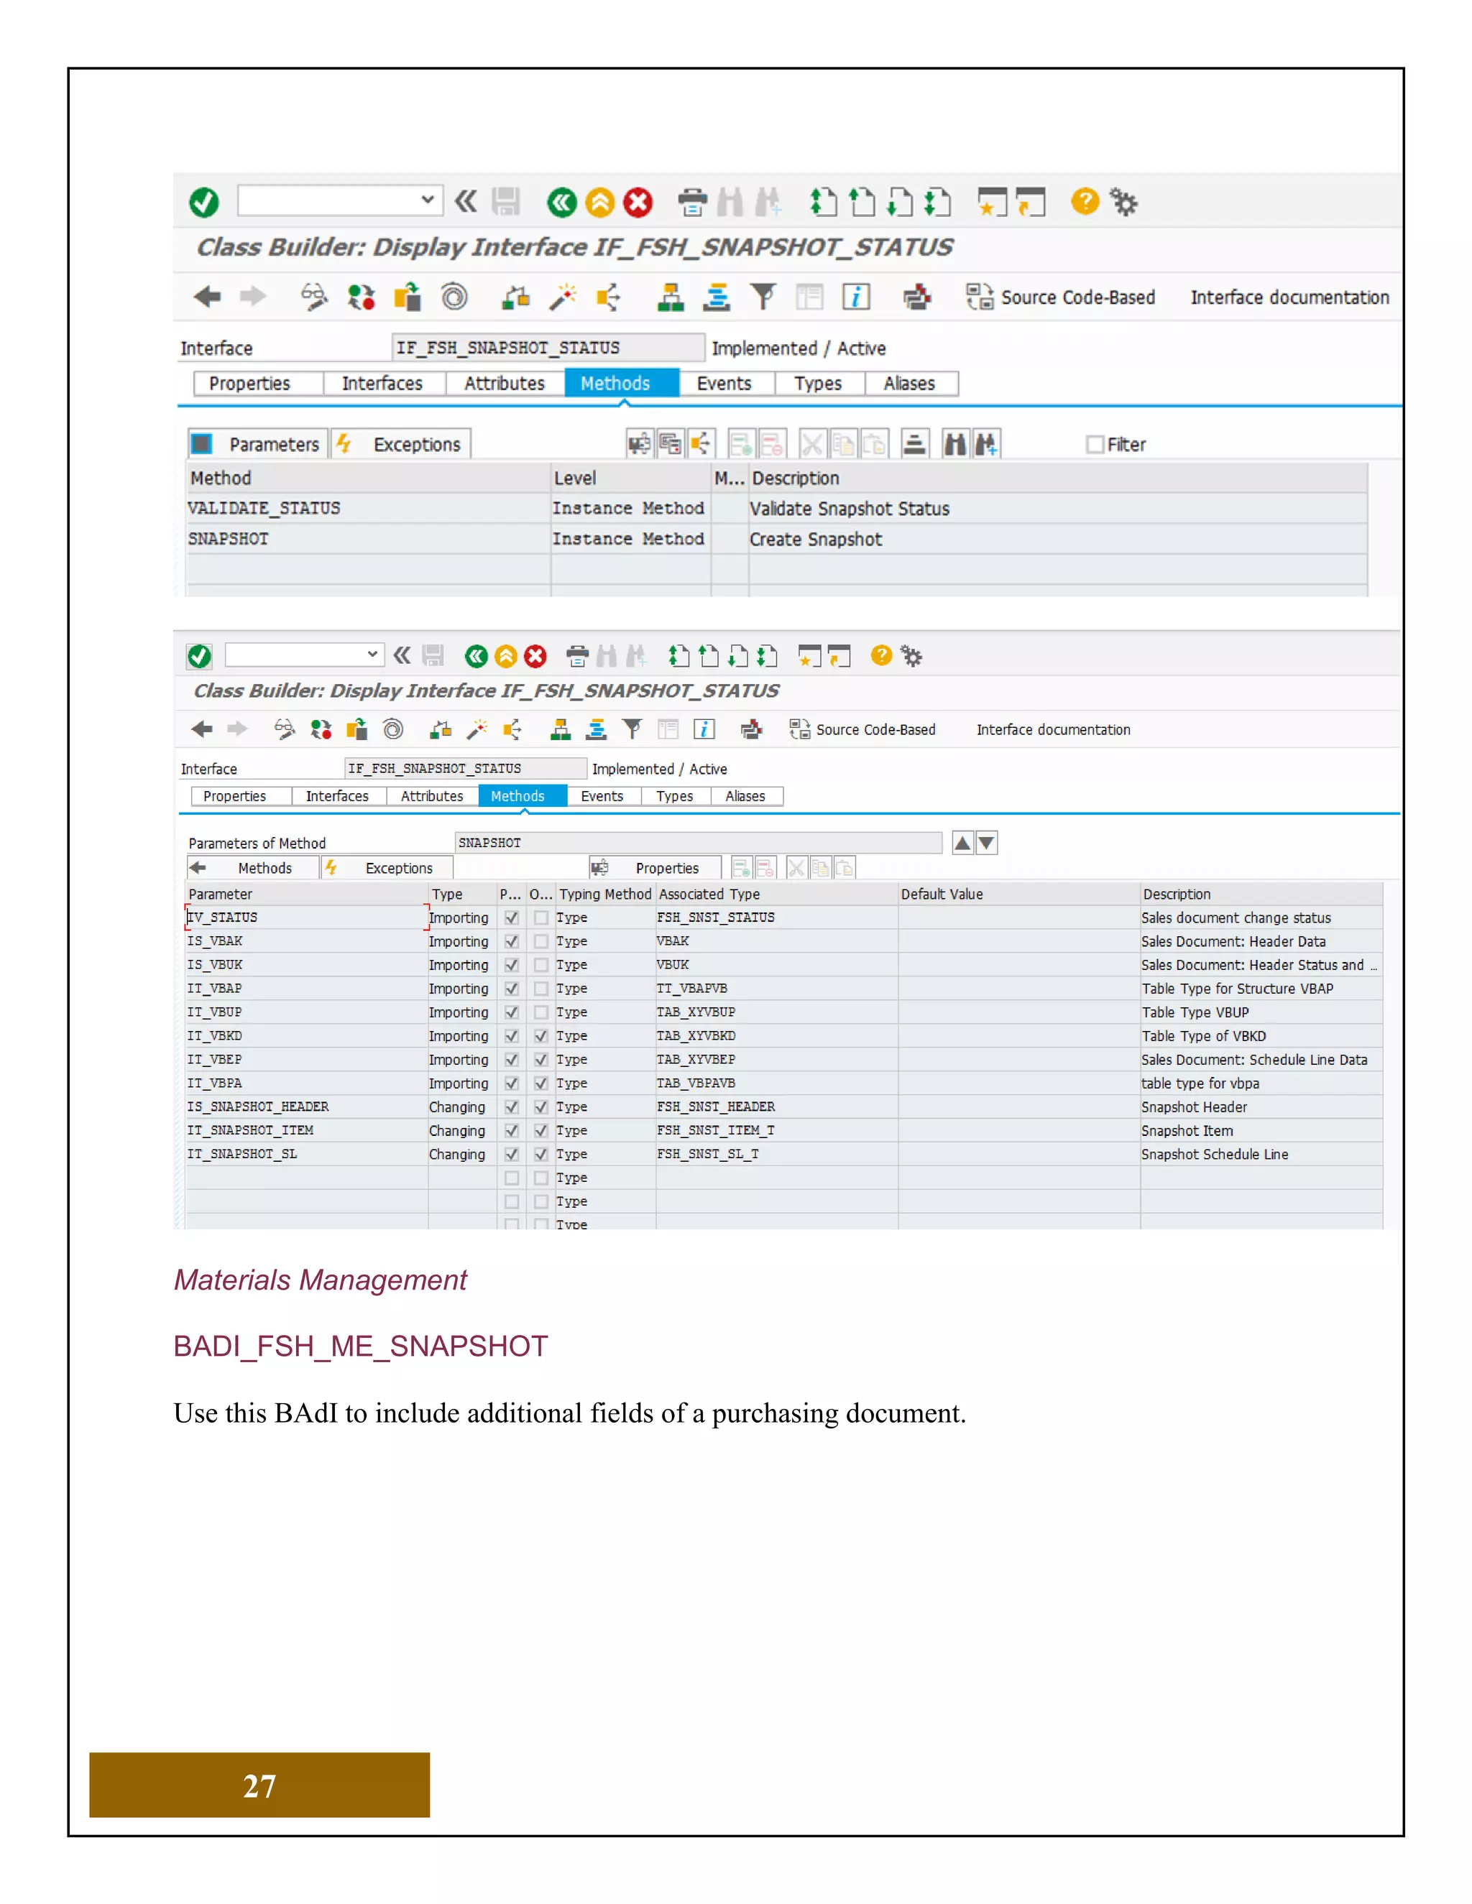This screenshot has width=1472, height=1904.
Task: Click the filter funnel icon in upper Class Builder toolbar
Action: click(763, 297)
